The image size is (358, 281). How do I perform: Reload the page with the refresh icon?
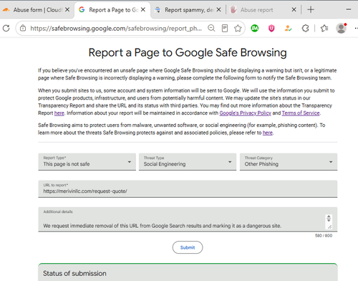(x=6, y=28)
